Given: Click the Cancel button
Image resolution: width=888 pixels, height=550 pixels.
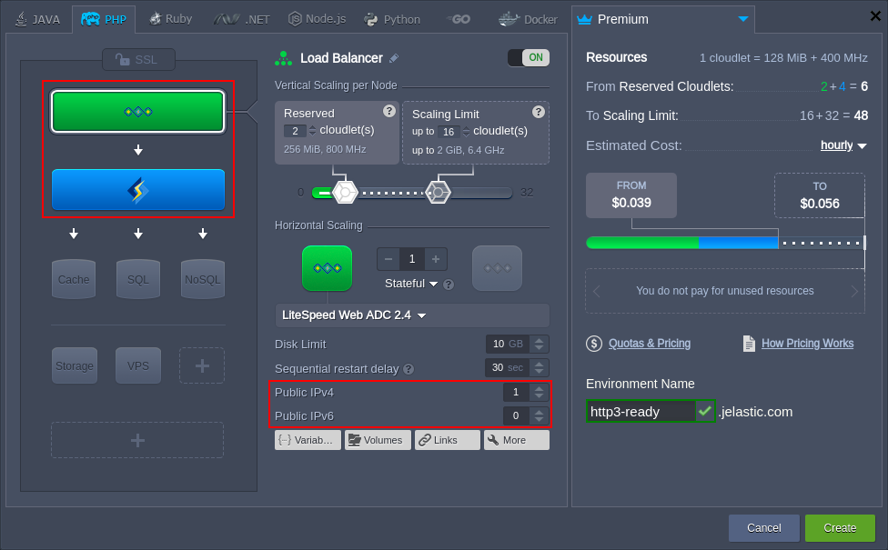Looking at the screenshot, I should [x=764, y=528].
